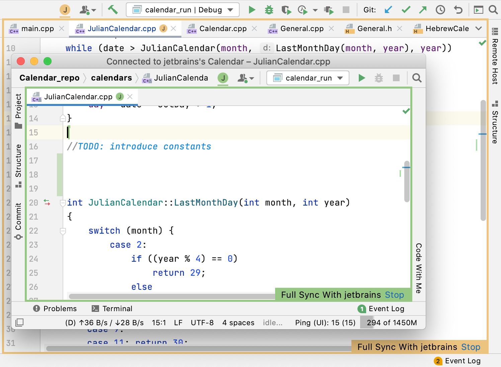
Task: Click the rollback undo arrow icon
Action: [458, 10]
